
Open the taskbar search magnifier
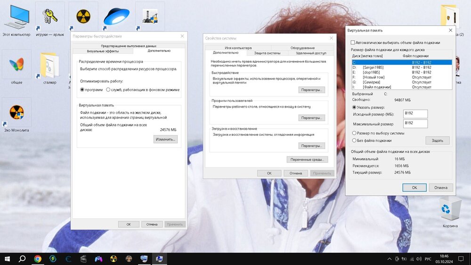[22, 258]
